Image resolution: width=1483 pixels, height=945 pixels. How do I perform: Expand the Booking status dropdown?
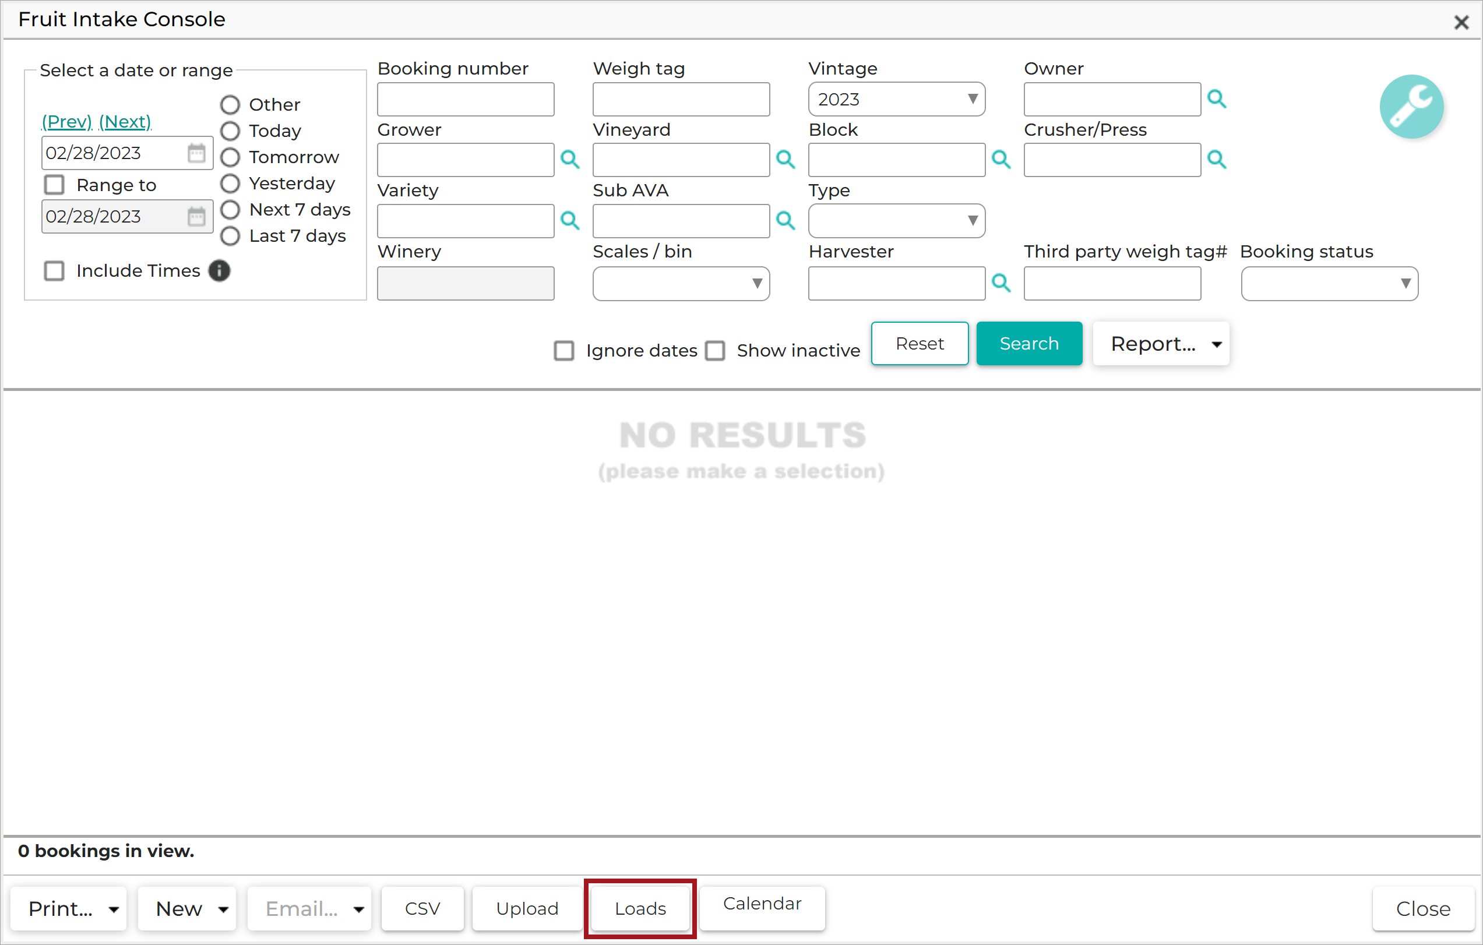pyautogui.click(x=1330, y=284)
